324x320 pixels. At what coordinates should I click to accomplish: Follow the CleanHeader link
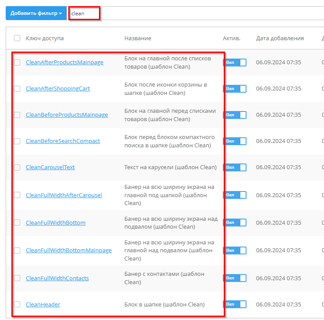coord(43,305)
